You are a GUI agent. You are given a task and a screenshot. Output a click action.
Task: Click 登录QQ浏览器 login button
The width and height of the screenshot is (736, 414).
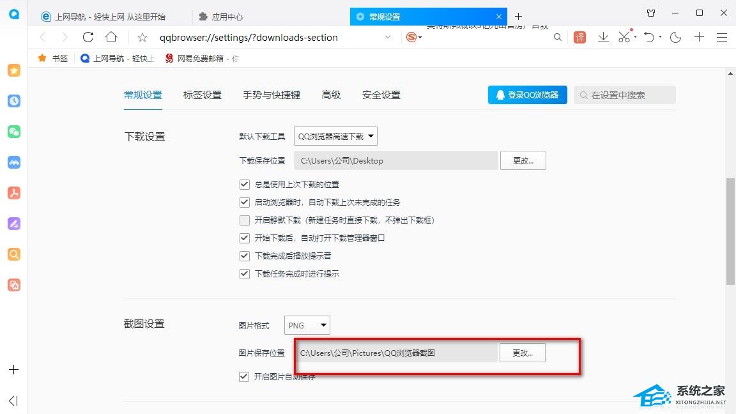[528, 95]
